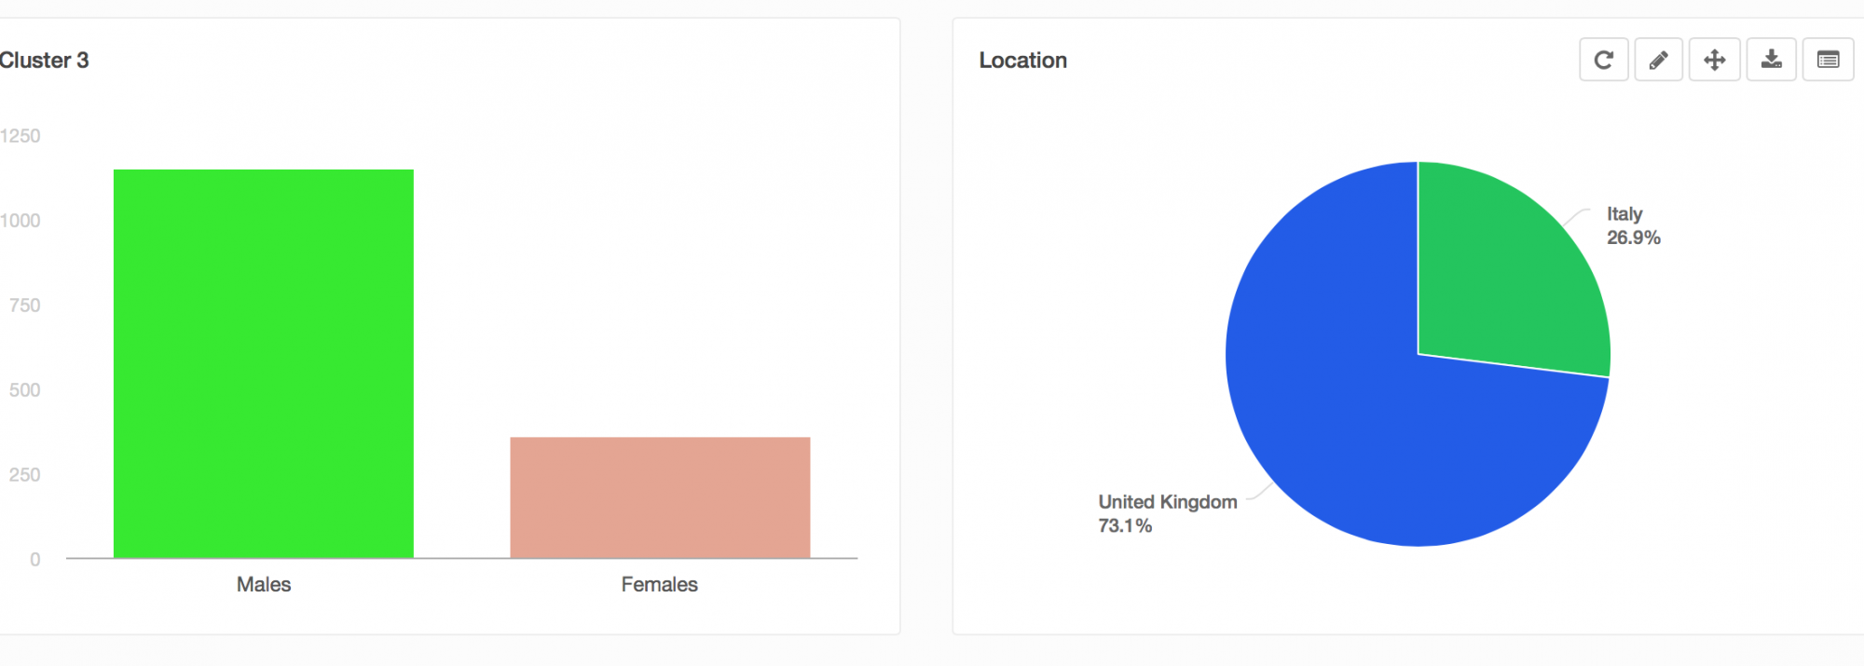Click the Italy 26.9% label
Screen dimensions: 1864x666
click(1633, 226)
